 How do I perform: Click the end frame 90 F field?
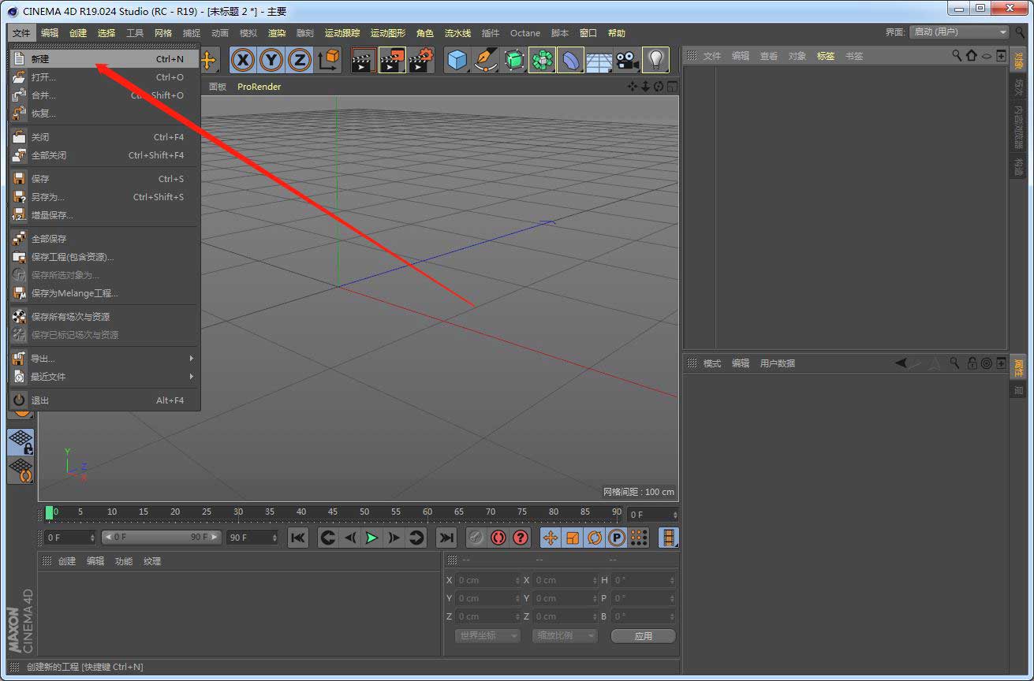click(253, 538)
